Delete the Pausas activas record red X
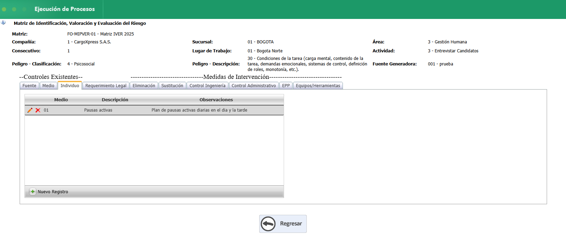This screenshot has height=239, width=566. click(38, 110)
